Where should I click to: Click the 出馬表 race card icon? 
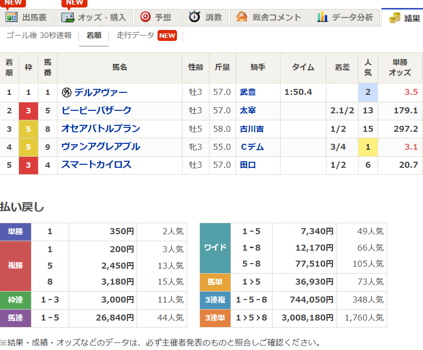[11, 16]
